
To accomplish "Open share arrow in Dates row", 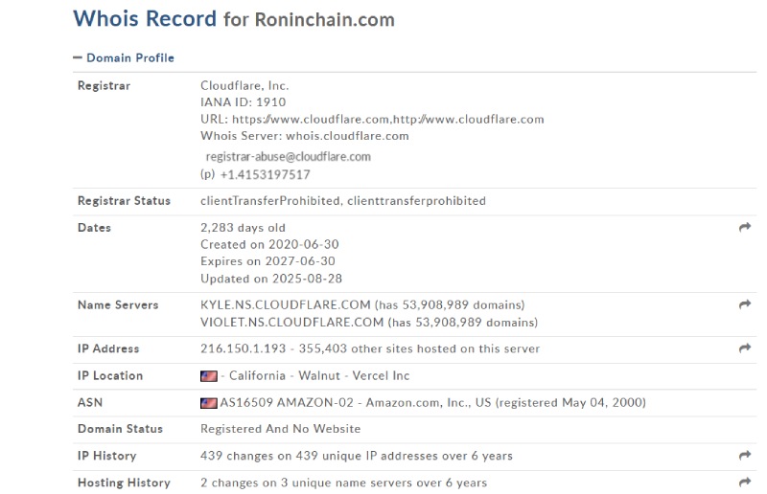I will 745,227.
